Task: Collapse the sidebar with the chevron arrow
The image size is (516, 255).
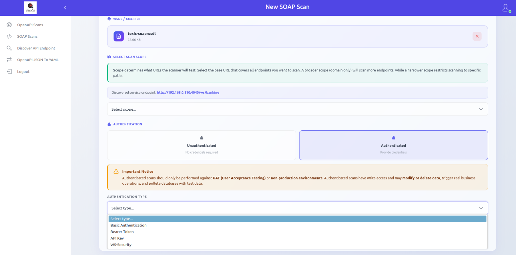Action: [65, 8]
